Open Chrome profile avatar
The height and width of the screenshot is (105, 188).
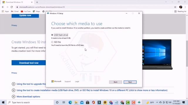(x=181, y=7)
